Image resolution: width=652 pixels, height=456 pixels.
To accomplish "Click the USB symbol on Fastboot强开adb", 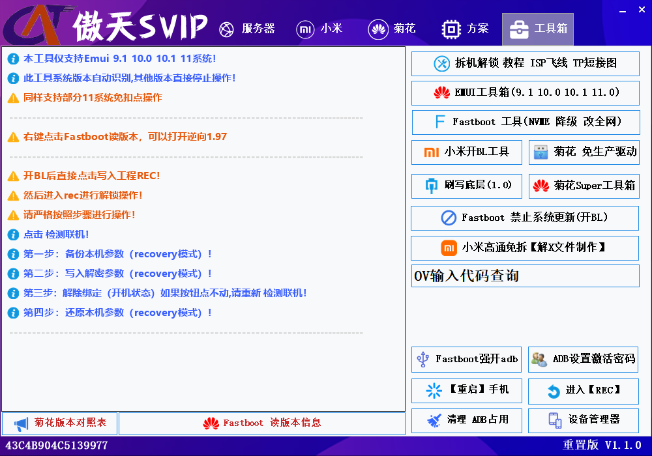I will pyautogui.click(x=423, y=359).
